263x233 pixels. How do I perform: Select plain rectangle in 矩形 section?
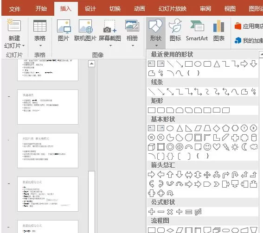point(152,110)
